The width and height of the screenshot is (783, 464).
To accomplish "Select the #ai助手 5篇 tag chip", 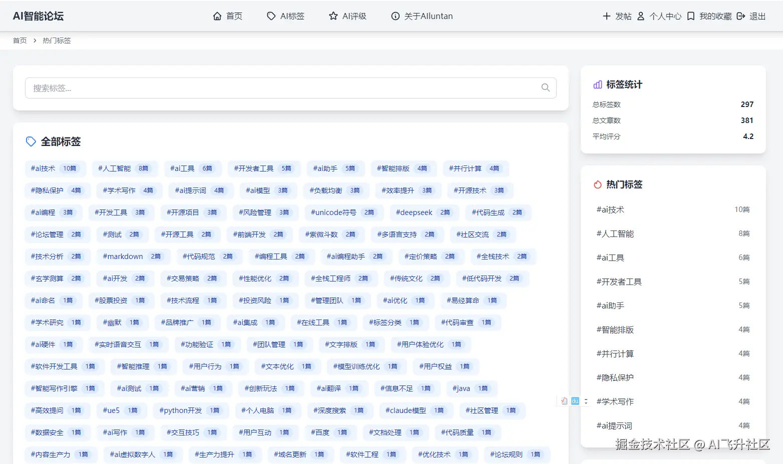I will [x=336, y=168].
